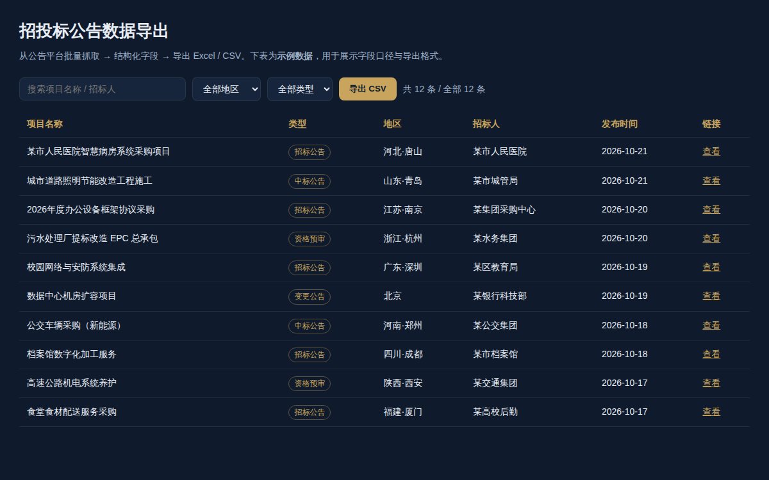Viewport: 769px width, 480px height.
Task: Click the 某交通集团 tenderer cell
Action: pos(495,383)
